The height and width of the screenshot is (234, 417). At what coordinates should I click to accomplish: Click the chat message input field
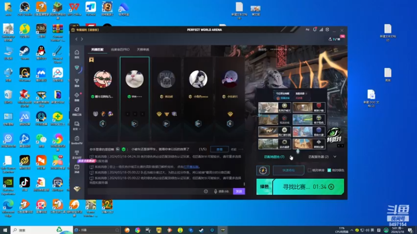[x=145, y=191]
